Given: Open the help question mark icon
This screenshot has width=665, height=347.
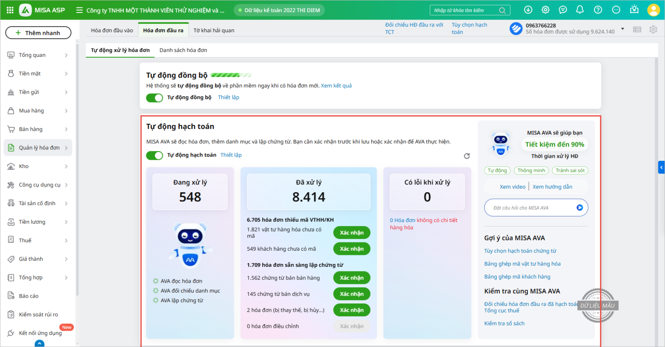Looking at the screenshot, I should (x=598, y=10).
